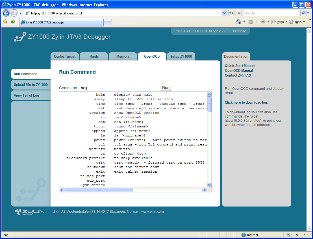Click the Expand Page menu dropdown arrow

coord(286,22)
